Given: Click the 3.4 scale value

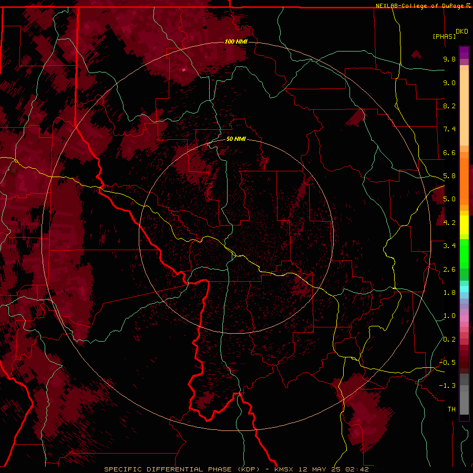Looking at the screenshot, I should click(x=449, y=246).
